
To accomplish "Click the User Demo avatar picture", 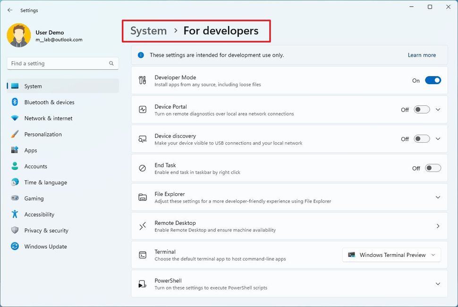I will [x=19, y=35].
